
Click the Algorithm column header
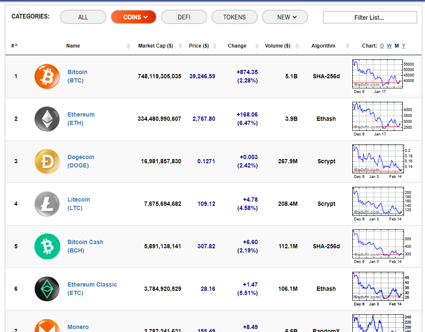[x=323, y=46]
